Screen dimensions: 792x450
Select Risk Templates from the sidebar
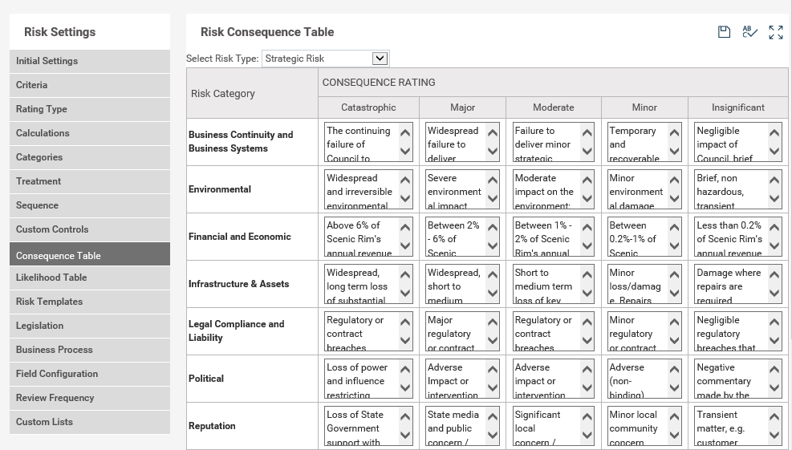pyautogui.click(x=90, y=302)
